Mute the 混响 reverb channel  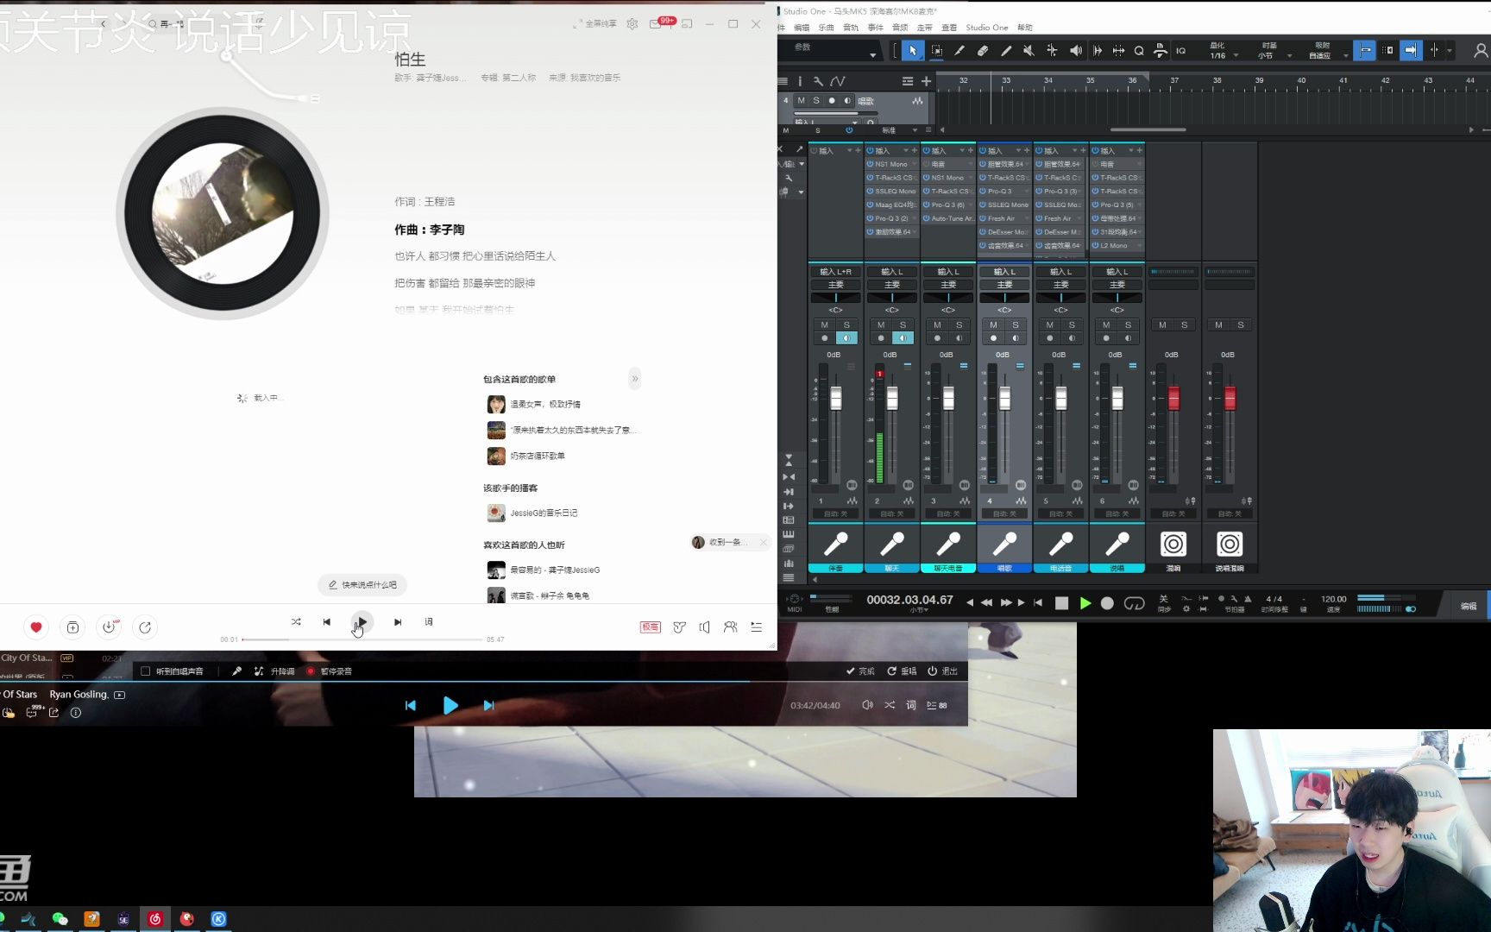[x=1162, y=325]
